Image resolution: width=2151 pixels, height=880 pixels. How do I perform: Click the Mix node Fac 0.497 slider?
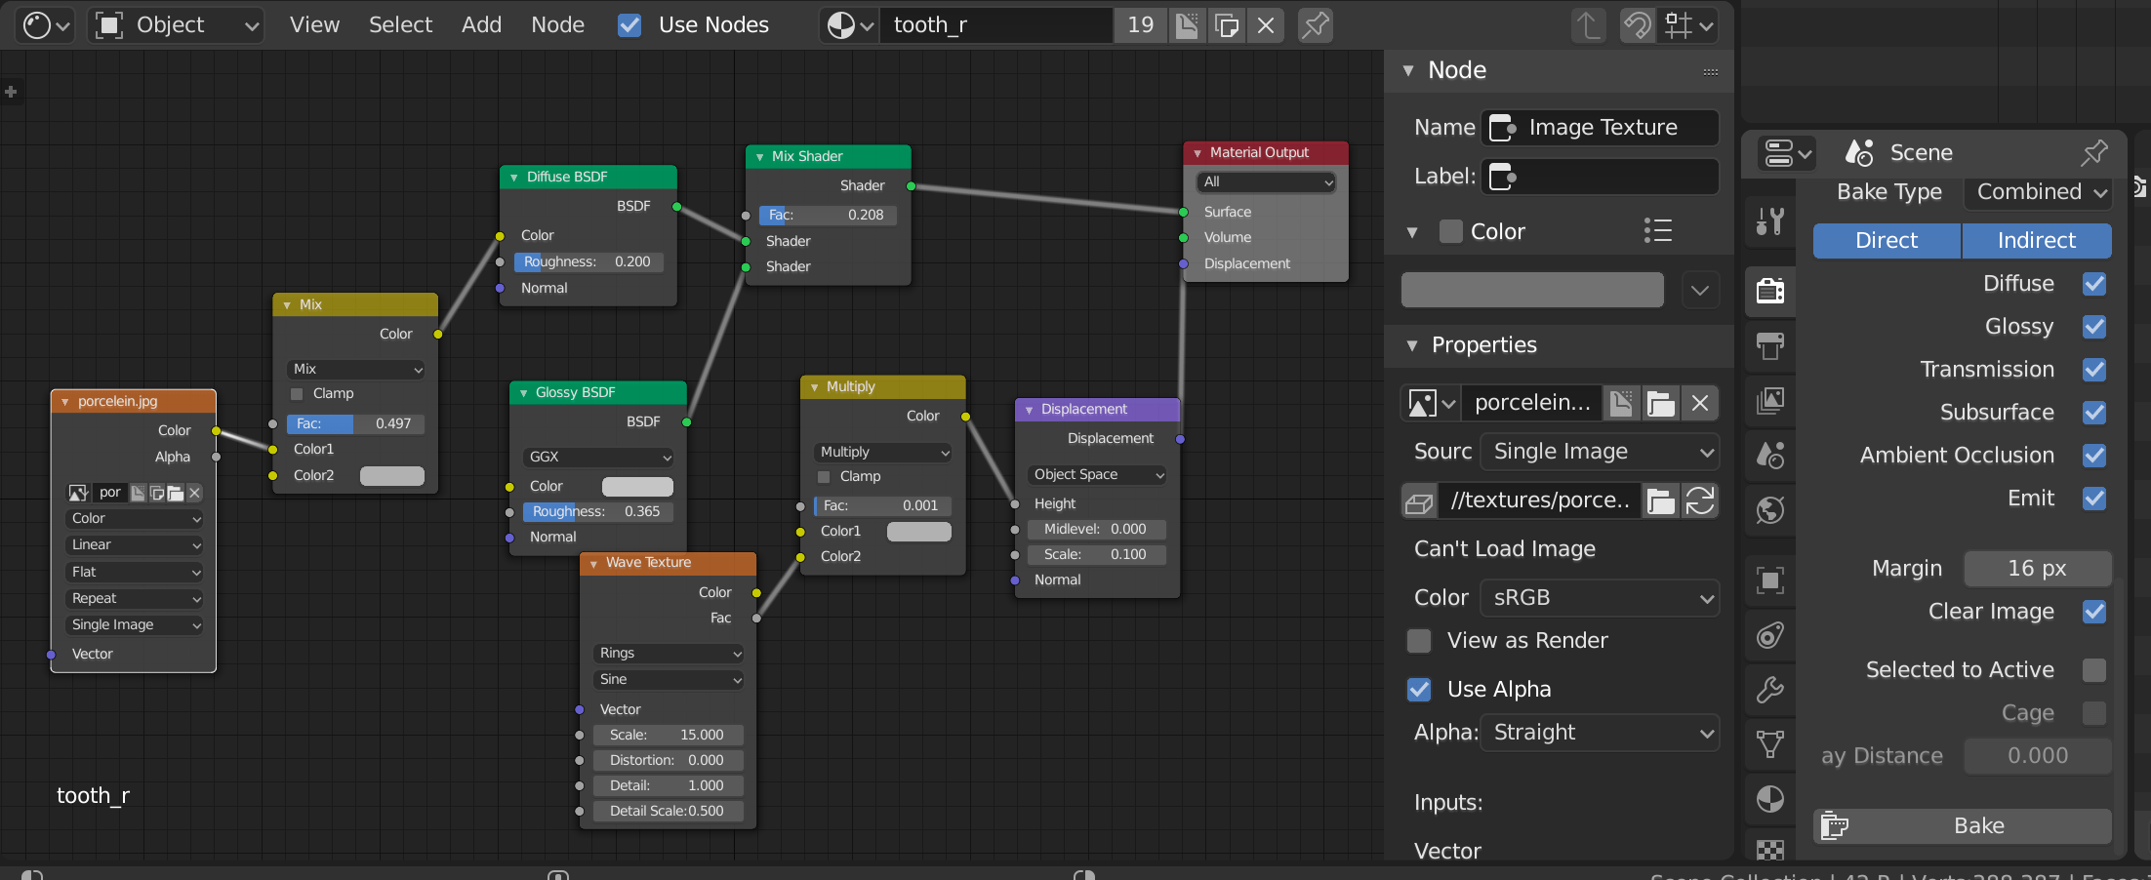tap(355, 423)
